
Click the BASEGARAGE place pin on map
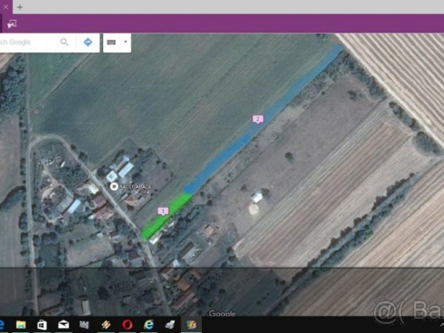click(114, 186)
